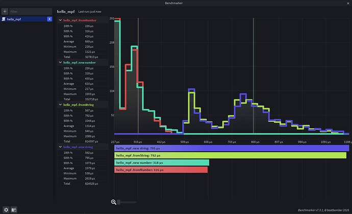Click the script icon beside hello_mpf
The height and width of the screenshot is (214, 352).
click(x=4, y=19)
